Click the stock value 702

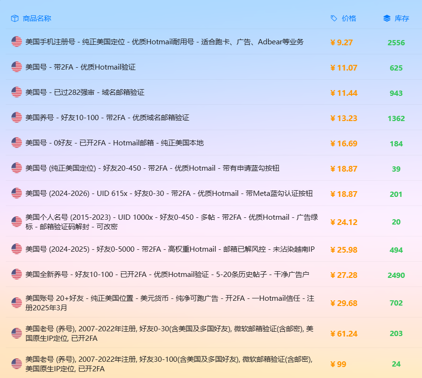(396, 303)
